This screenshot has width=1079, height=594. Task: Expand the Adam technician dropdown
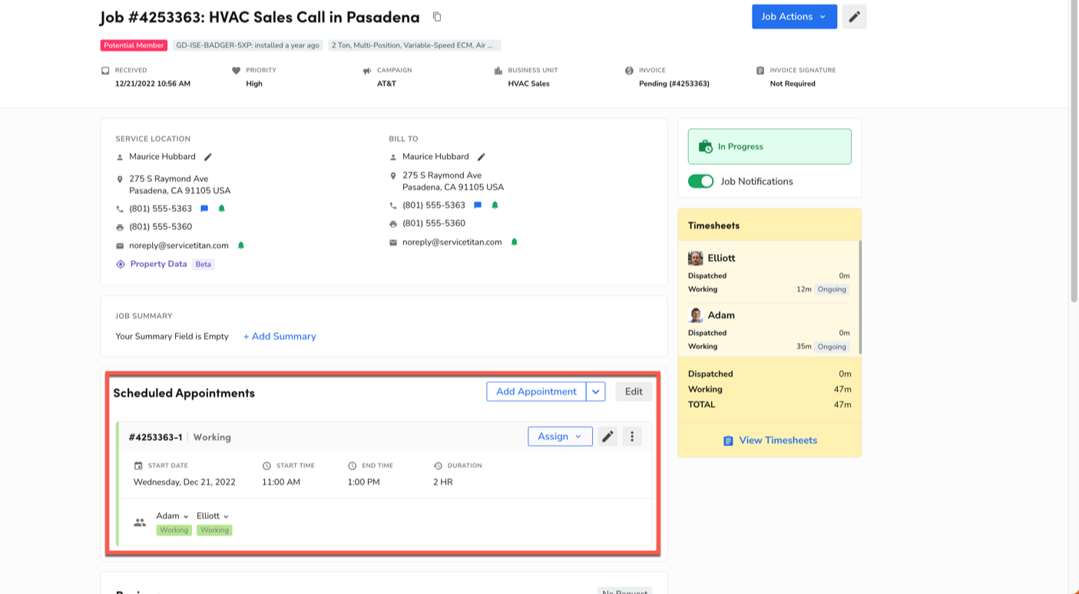click(173, 516)
